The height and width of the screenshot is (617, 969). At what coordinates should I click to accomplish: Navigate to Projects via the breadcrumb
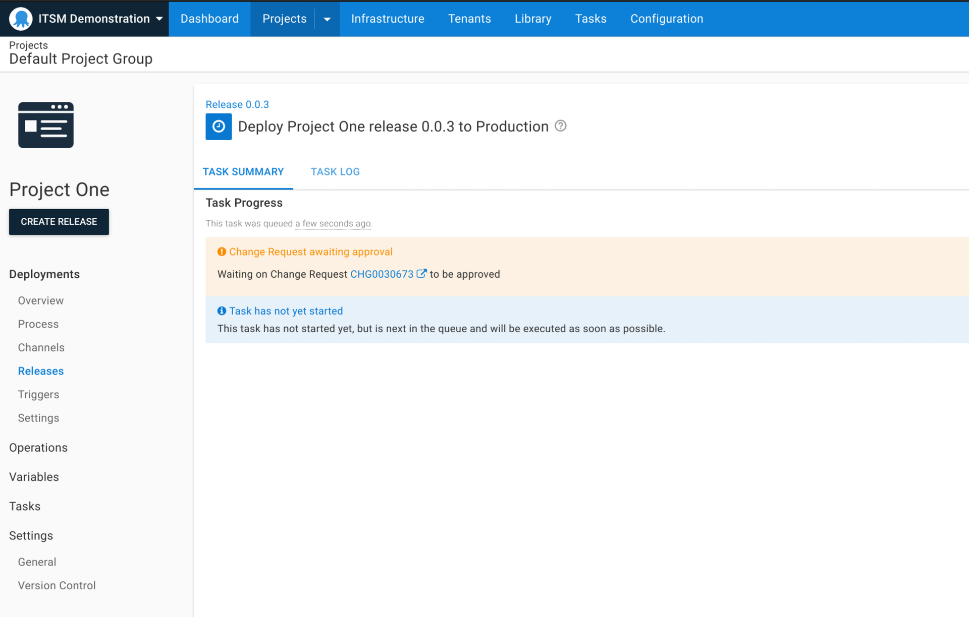point(28,45)
